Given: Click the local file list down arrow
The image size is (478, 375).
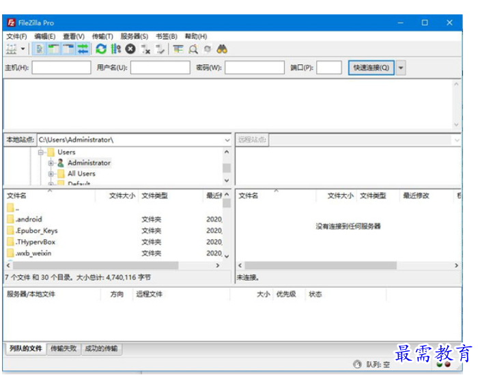Looking at the screenshot, I should 227,256.
